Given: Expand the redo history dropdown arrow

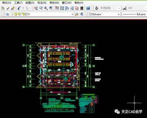Looking at the screenshot, I should (x=31, y=8).
